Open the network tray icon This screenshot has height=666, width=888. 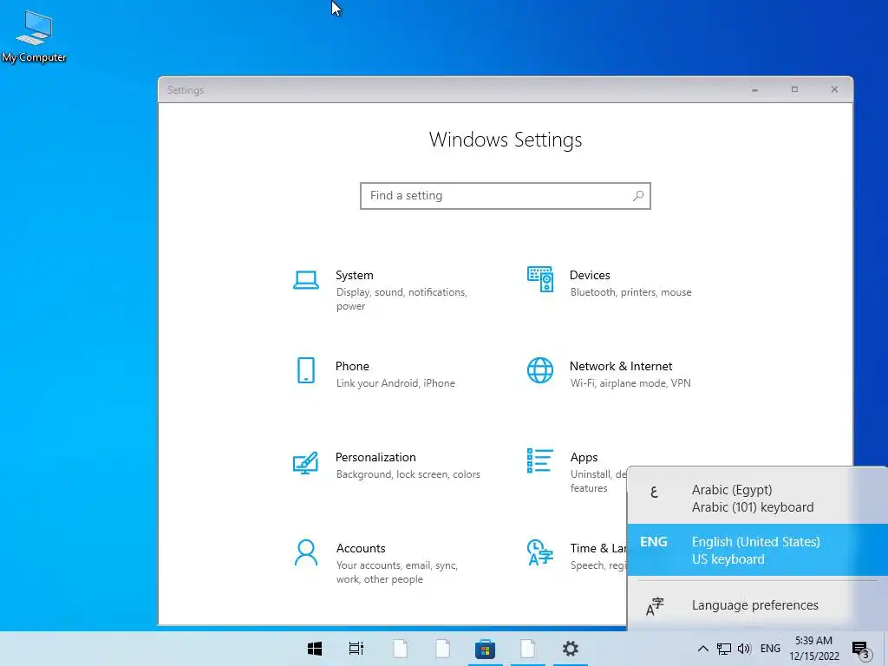coord(724,649)
